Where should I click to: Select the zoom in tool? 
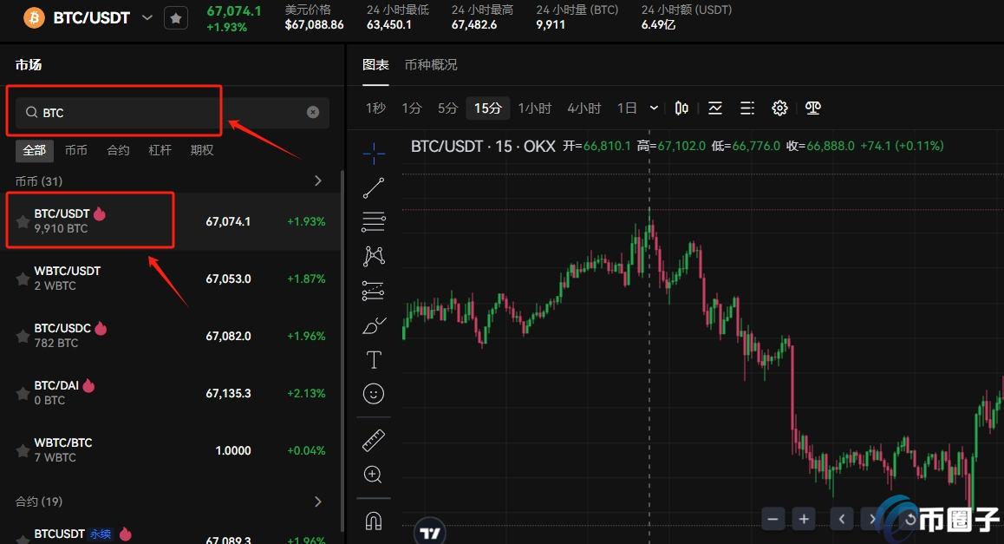[374, 475]
